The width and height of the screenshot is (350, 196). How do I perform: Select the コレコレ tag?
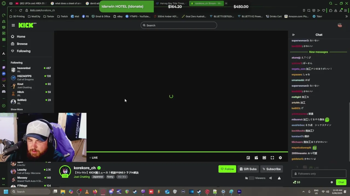tap(122, 177)
